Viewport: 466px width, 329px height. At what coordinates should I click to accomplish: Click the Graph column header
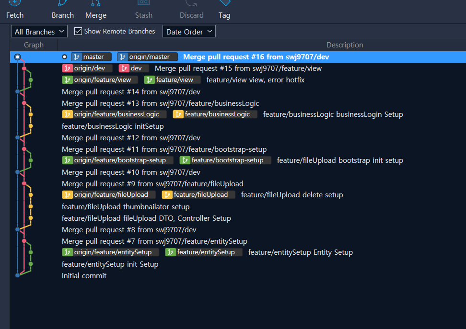(34, 45)
